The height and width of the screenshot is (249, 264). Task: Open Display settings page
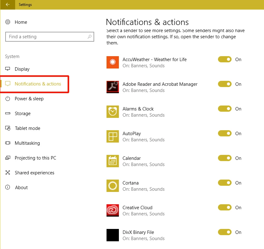tap(22, 69)
